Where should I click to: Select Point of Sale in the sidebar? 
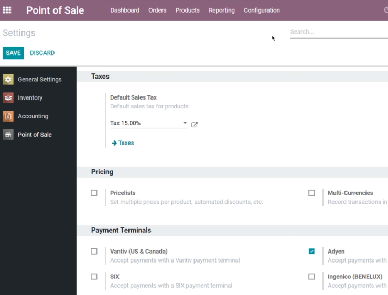tap(35, 135)
